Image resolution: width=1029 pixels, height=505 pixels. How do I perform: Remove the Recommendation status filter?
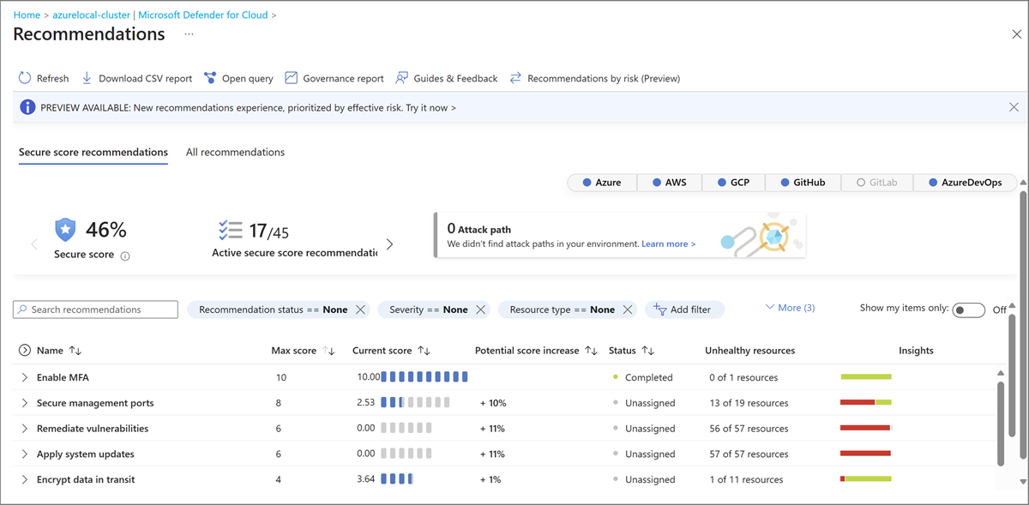pos(360,310)
